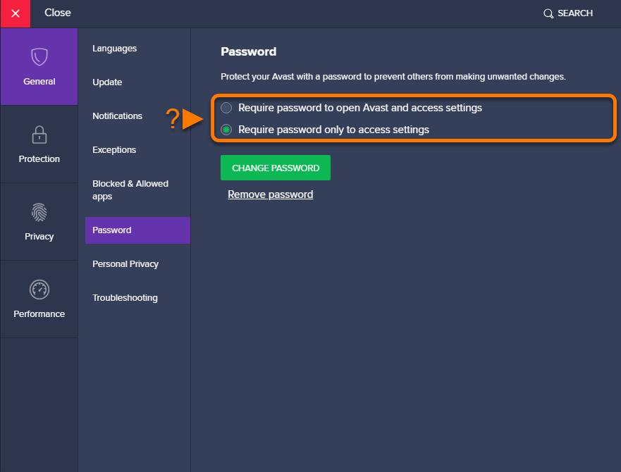The image size is (621, 472).
Task: Go to Update settings
Action: click(x=107, y=82)
